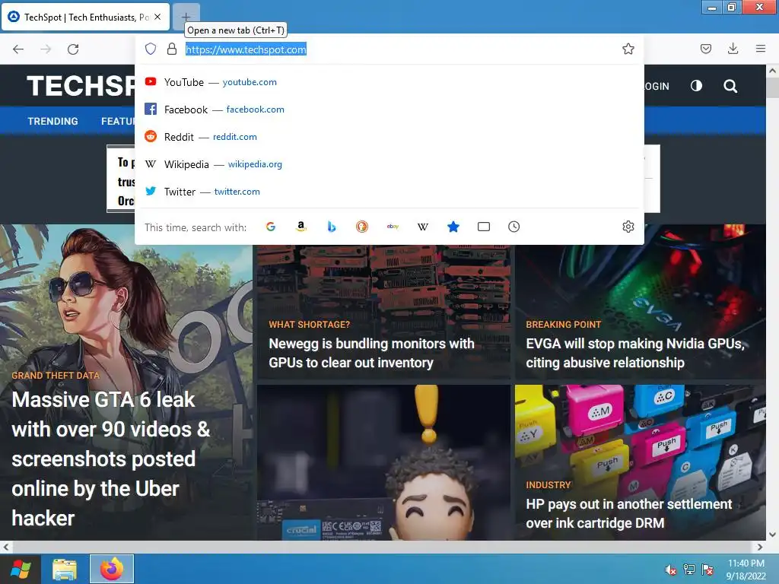Click the forward navigation arrow
This screenshot has height=584, width=779.
(46, 49)
